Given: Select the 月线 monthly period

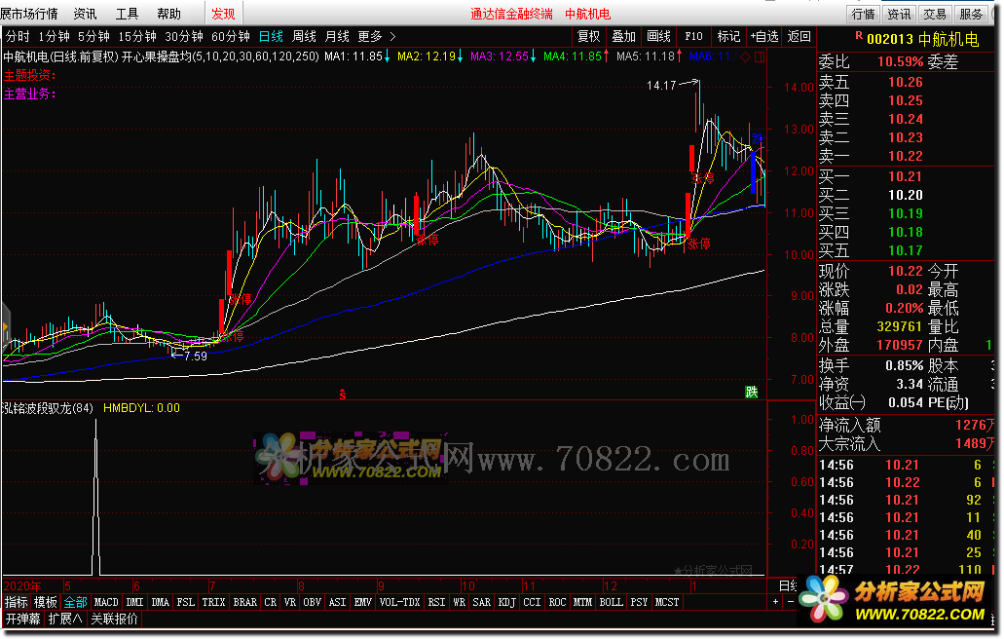Looking at the screenshot, I should click(337, 37).
